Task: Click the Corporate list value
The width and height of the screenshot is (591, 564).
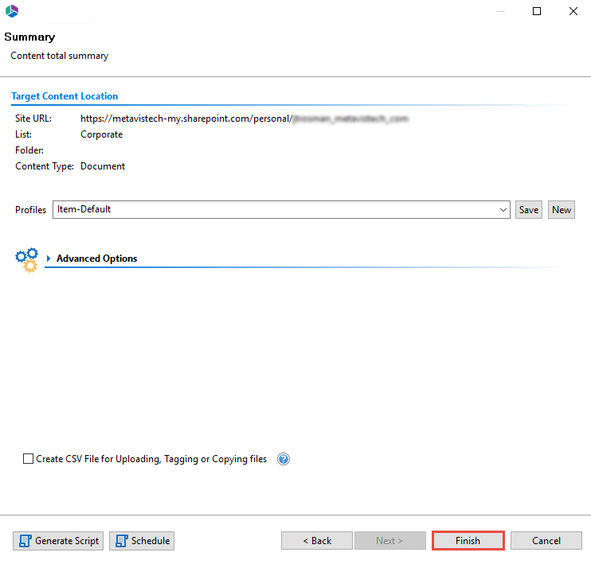Action: (x=102, y=134)
